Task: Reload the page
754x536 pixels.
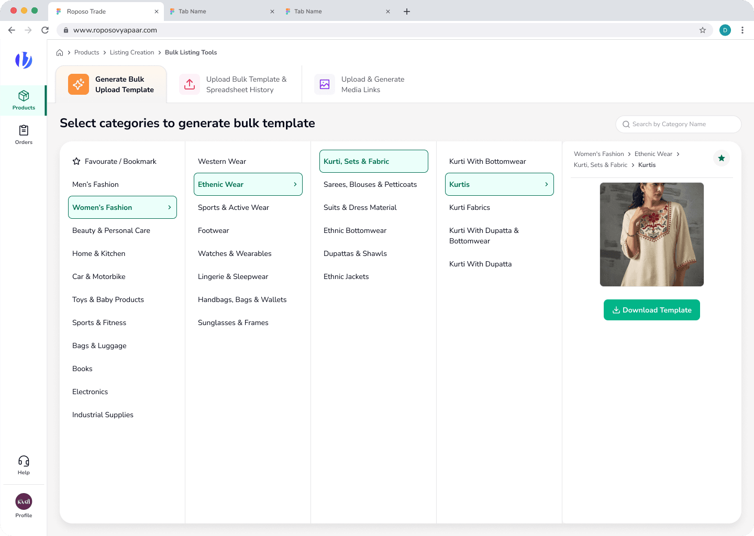Action: click(x=45, y=30)
